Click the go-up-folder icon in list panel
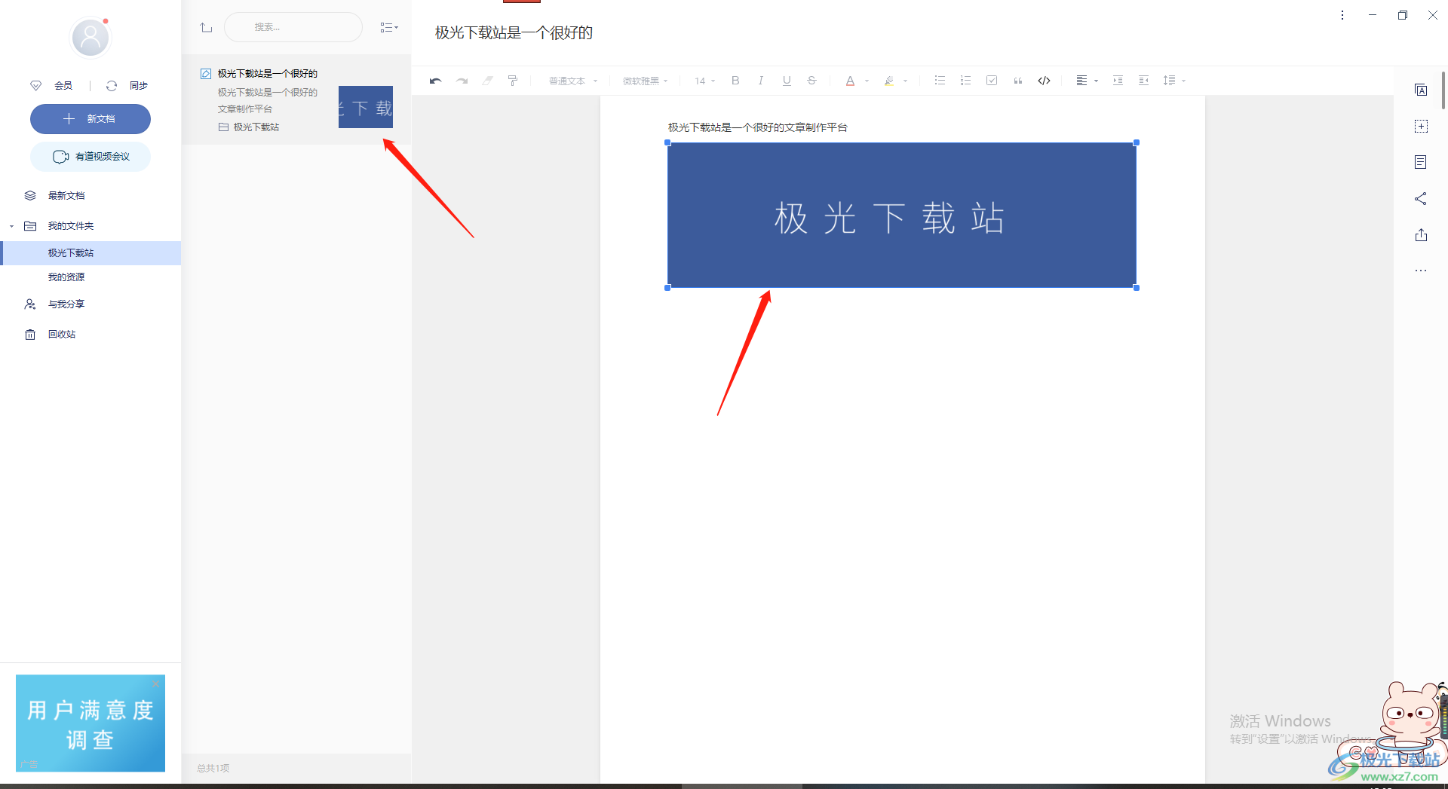Viewport: 1448px width, 789px height. [206, 27]
